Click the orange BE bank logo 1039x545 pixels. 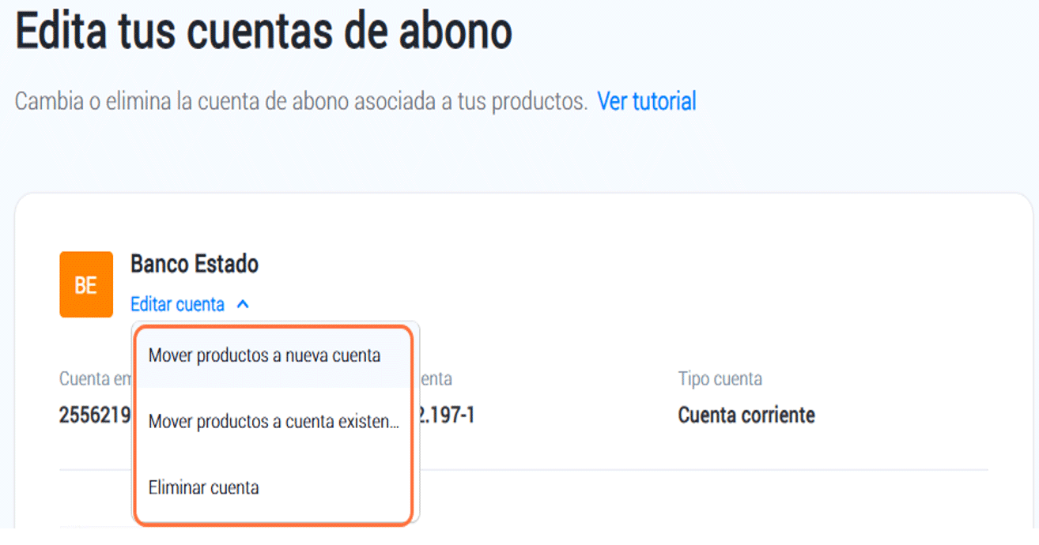(x=85, y=284)
